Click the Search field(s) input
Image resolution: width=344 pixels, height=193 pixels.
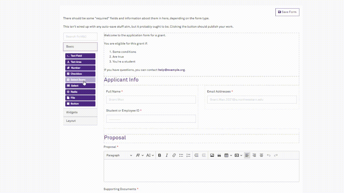pyautogui.click(x=80, y=37)
